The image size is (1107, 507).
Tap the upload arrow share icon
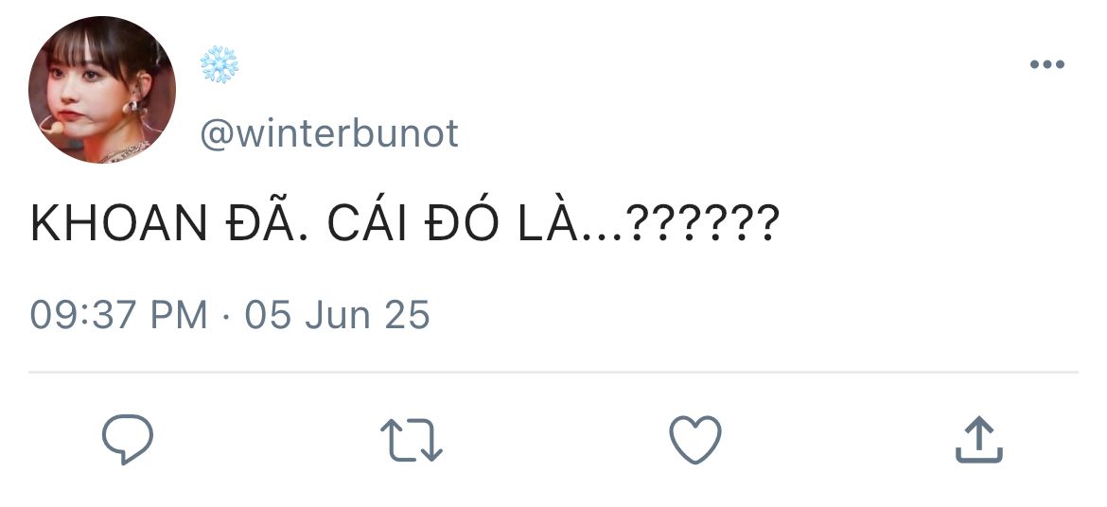979,439
